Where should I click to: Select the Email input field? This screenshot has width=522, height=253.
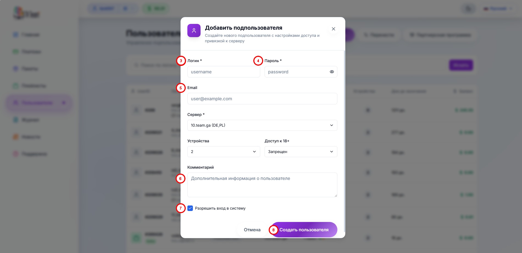pyautogui.click(x=262, y=99)
